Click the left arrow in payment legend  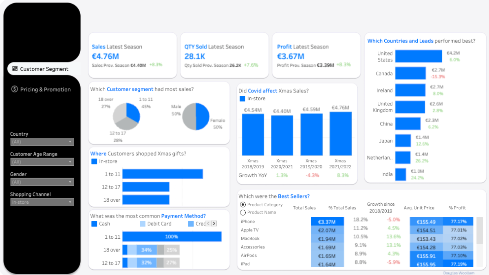coord(208,224)
